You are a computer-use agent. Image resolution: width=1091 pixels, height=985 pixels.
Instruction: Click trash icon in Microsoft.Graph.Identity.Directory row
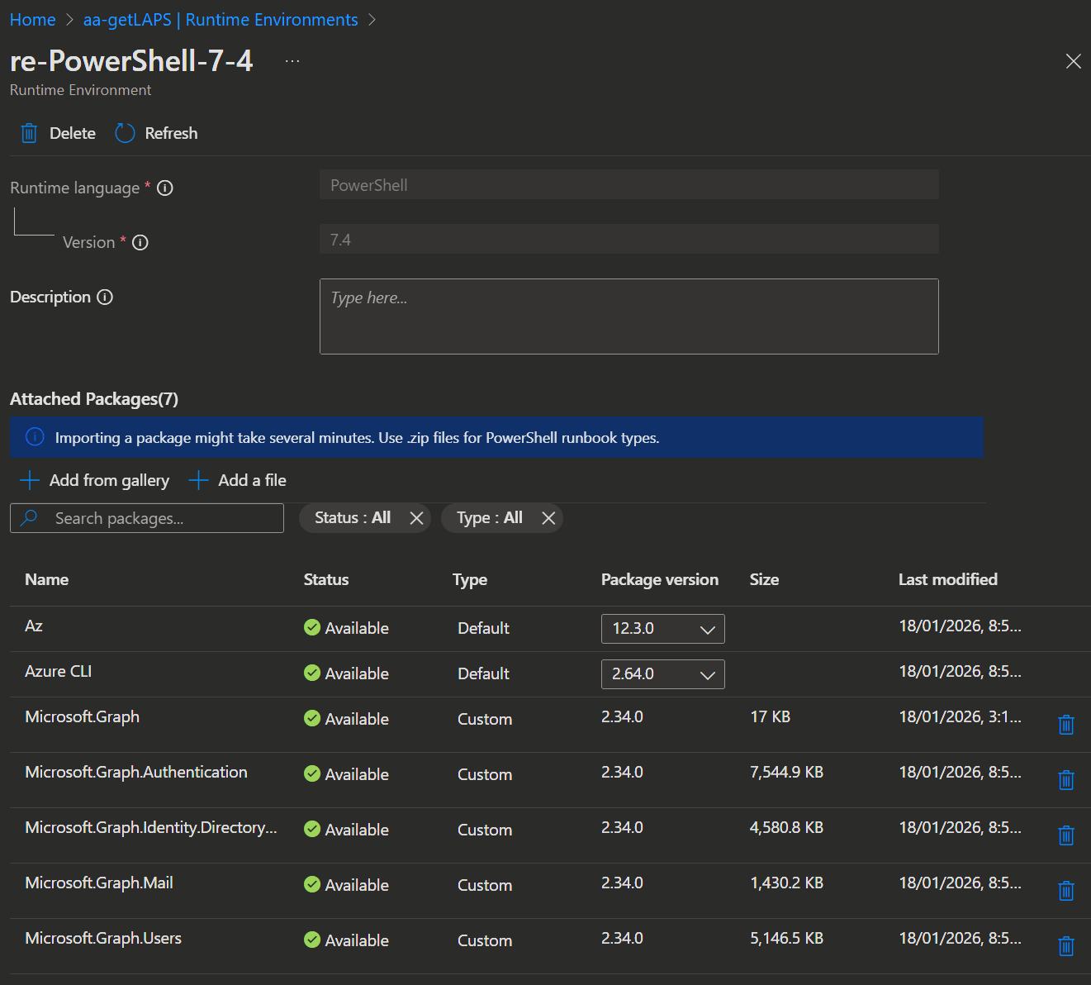1065,835
